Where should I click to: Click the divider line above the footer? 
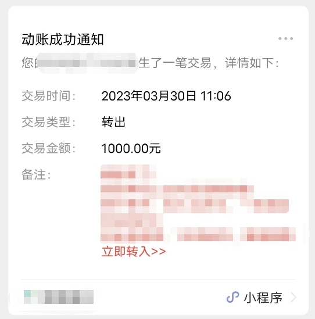click(158, 279)
